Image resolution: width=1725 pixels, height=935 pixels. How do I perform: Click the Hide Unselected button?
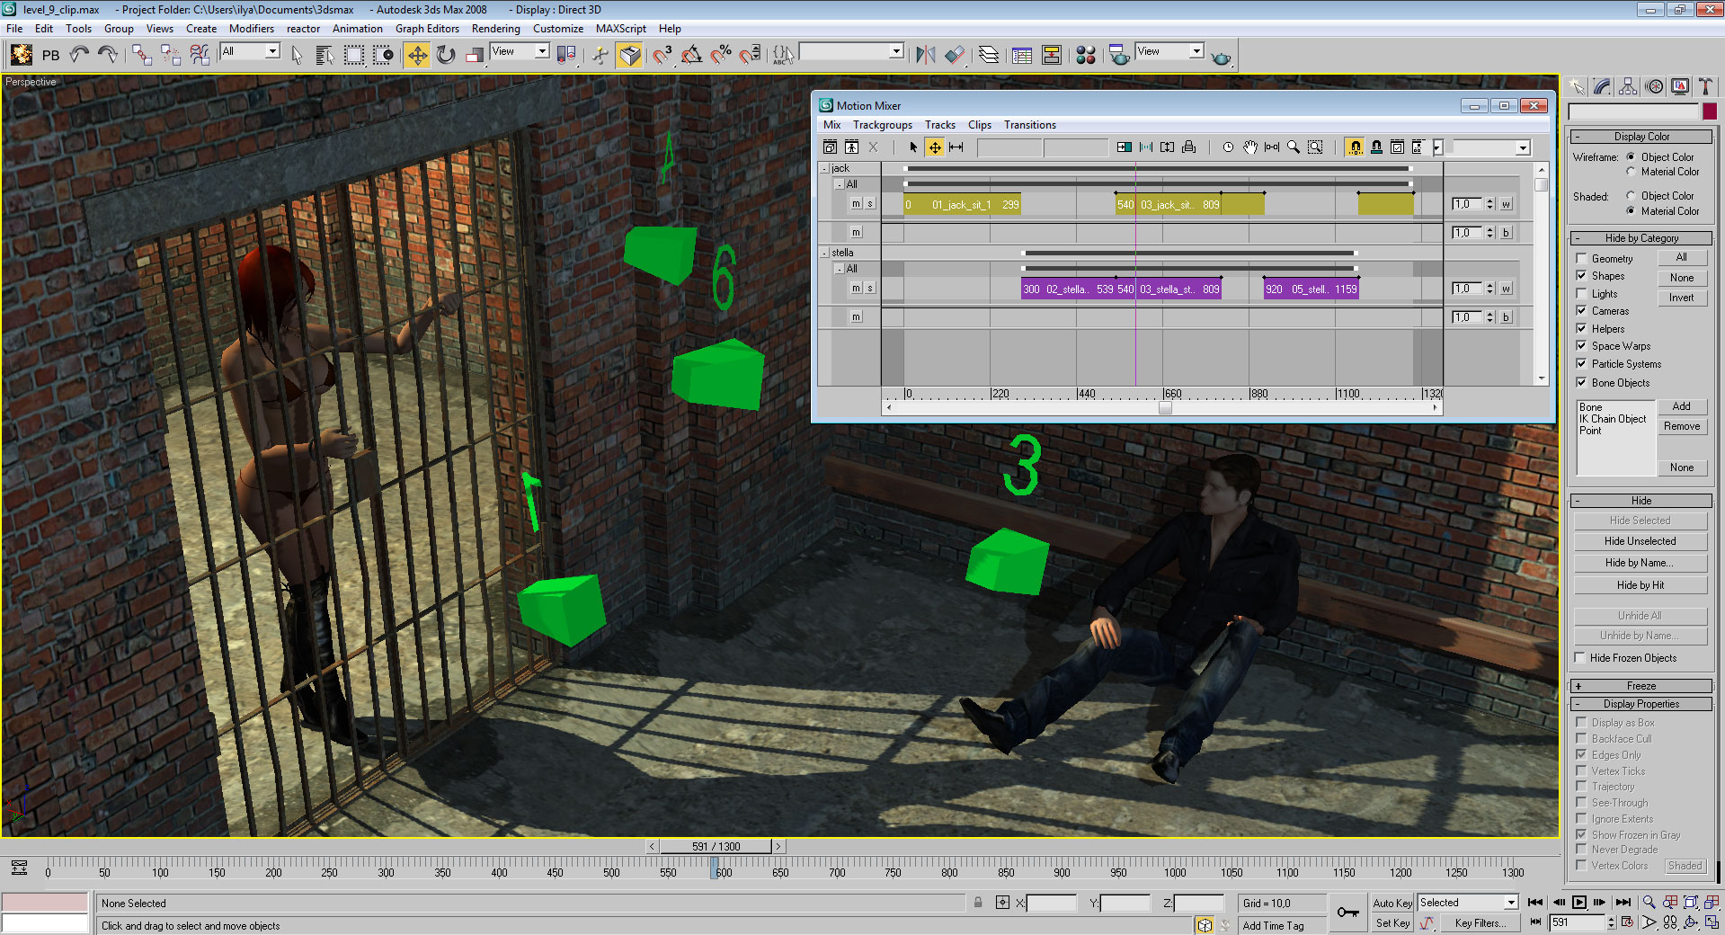click(x=1640, y=541)
